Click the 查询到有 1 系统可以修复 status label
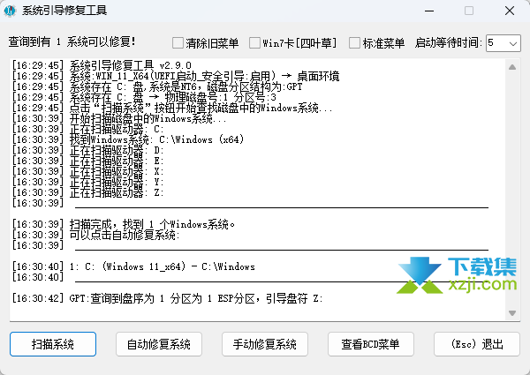 pos(72,42)
